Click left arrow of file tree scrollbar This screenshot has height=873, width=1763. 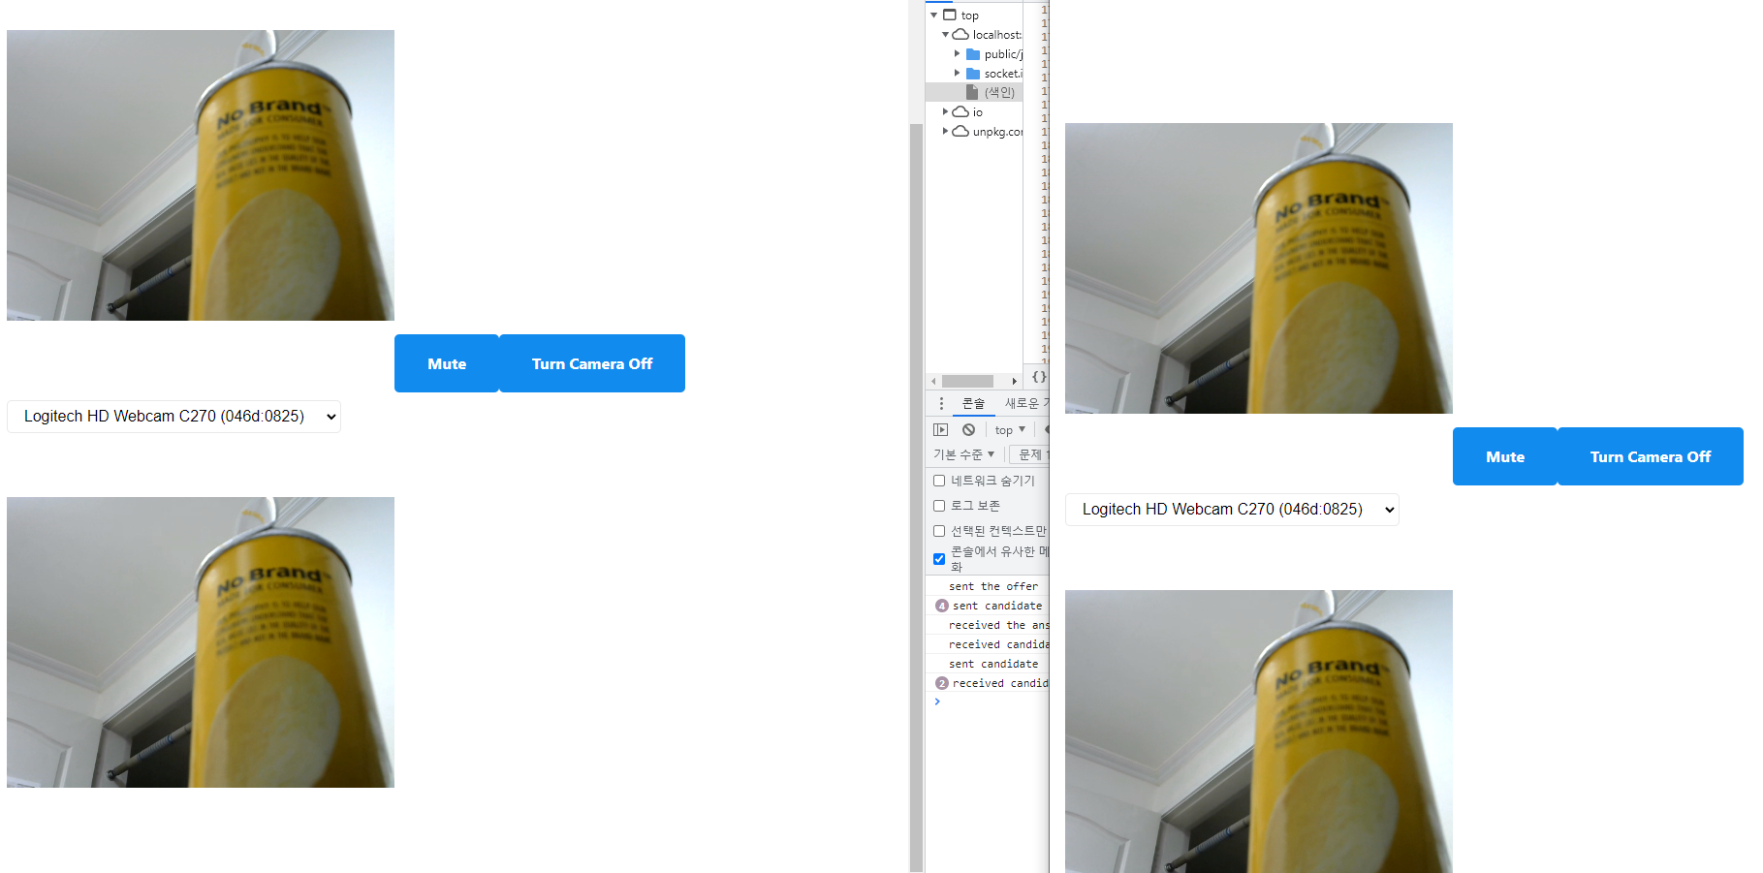[933, 382]
